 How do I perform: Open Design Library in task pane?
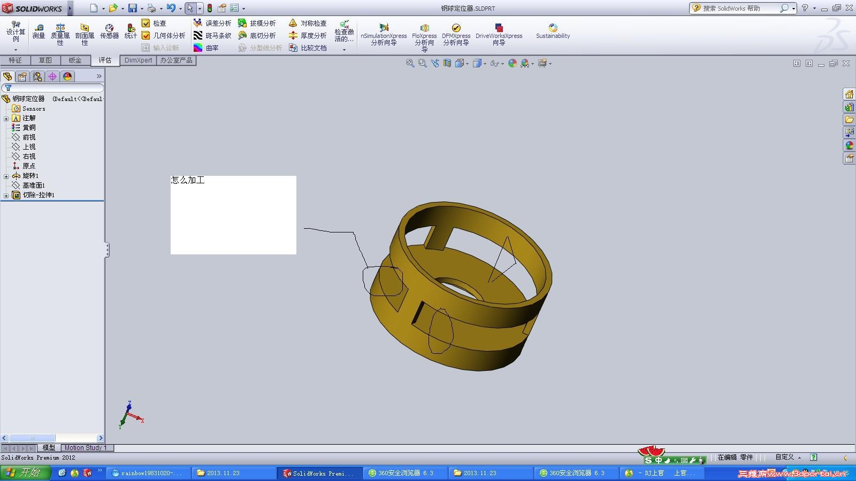point(849,107)
